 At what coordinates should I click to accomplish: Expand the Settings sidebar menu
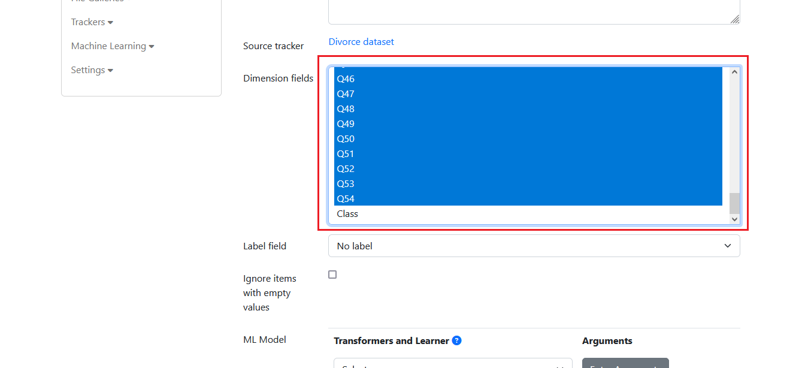point(92,70)
